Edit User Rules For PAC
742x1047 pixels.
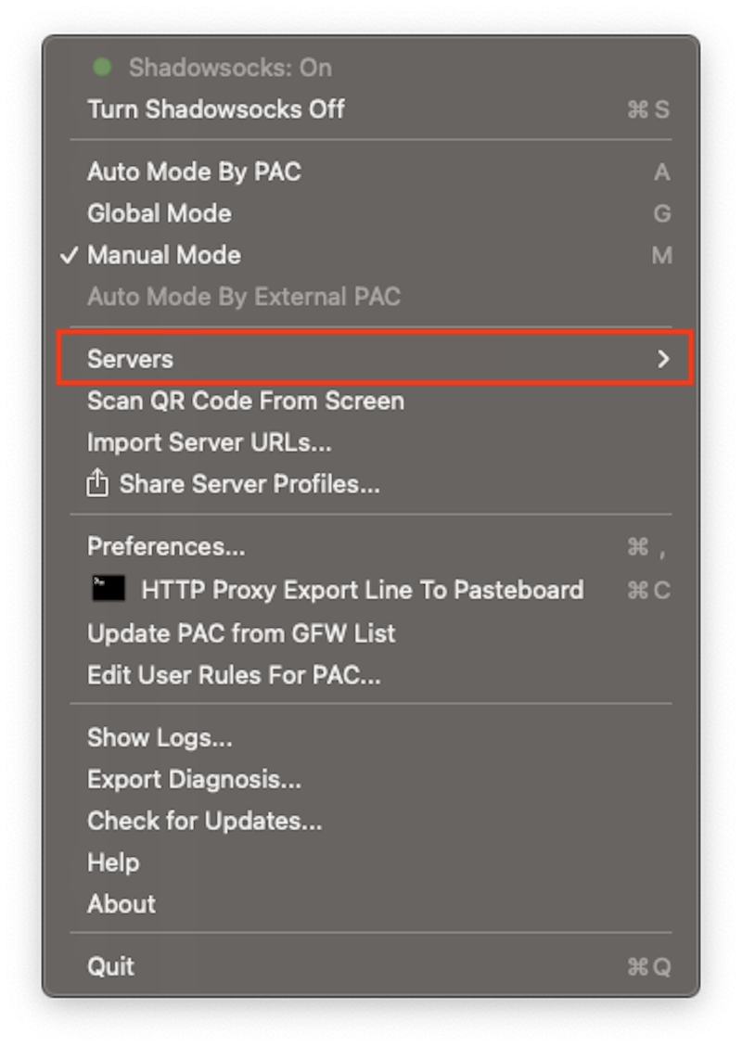pos(235,675)
